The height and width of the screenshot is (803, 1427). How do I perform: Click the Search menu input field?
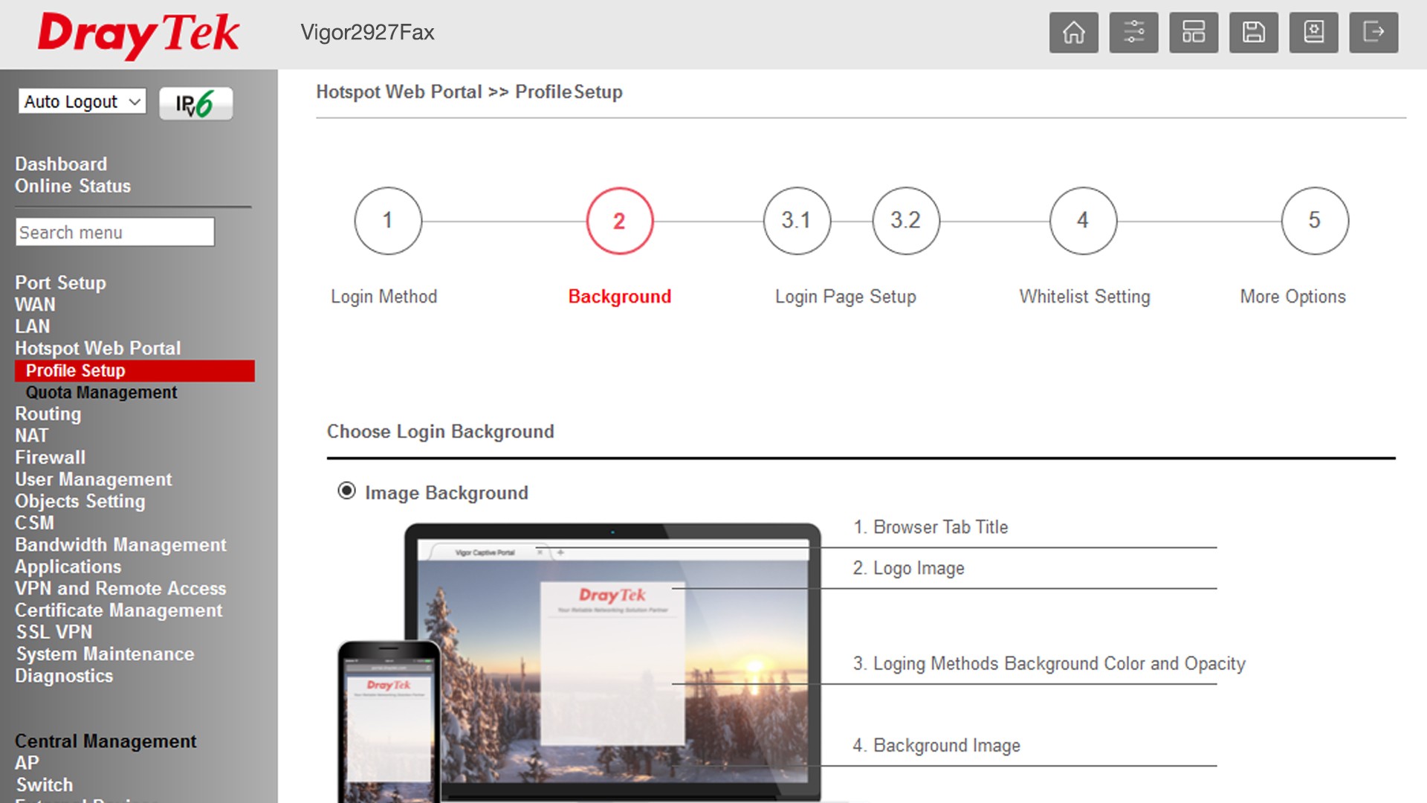click(x=115, y=232)
